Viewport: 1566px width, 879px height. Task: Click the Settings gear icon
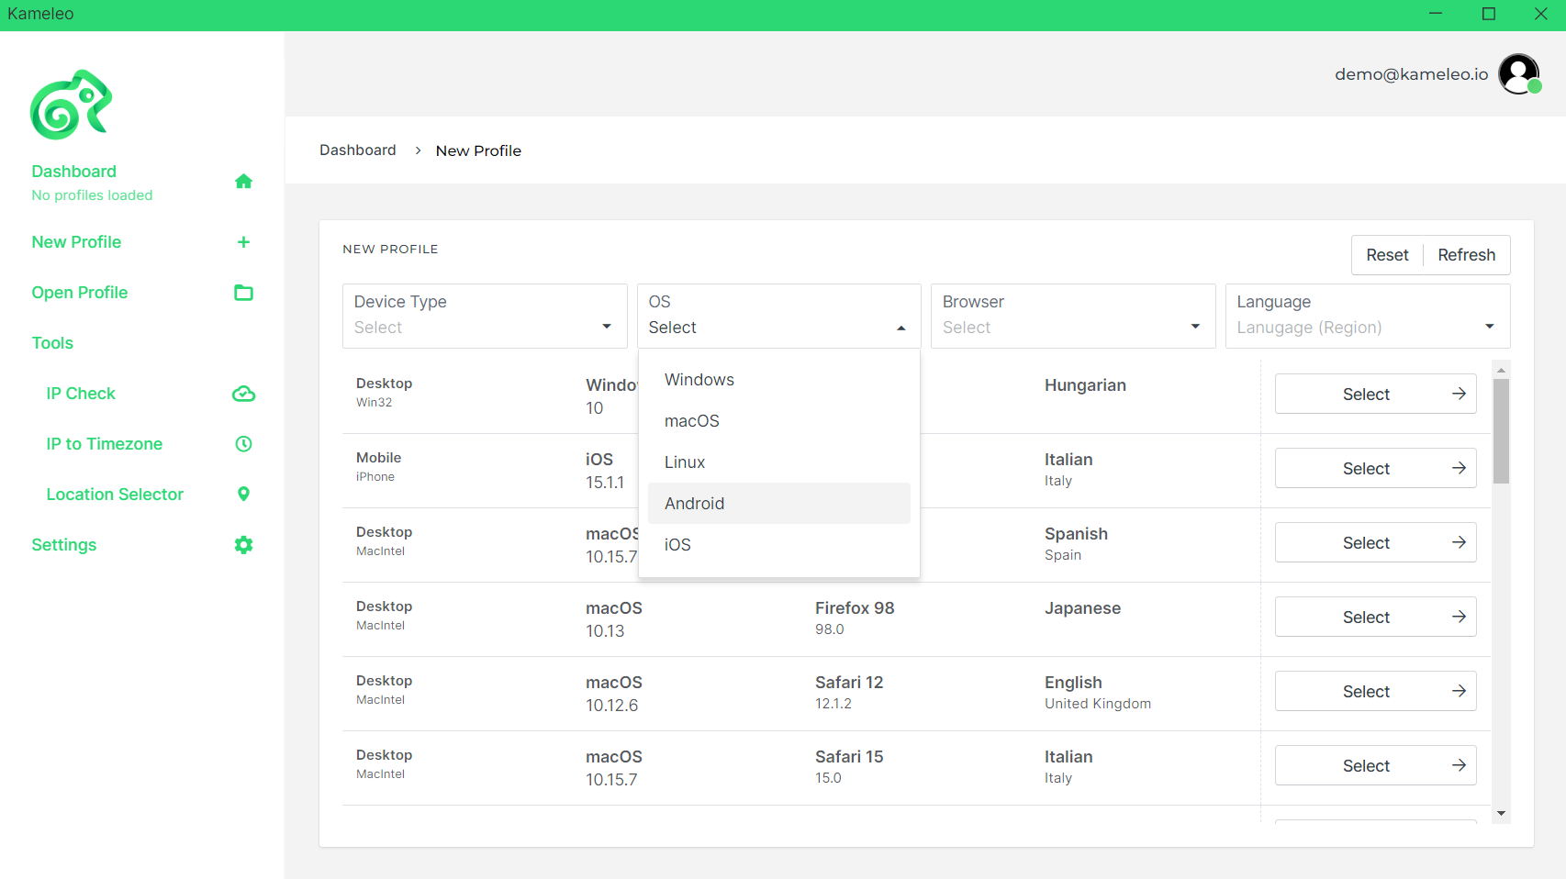coord(243,545)
